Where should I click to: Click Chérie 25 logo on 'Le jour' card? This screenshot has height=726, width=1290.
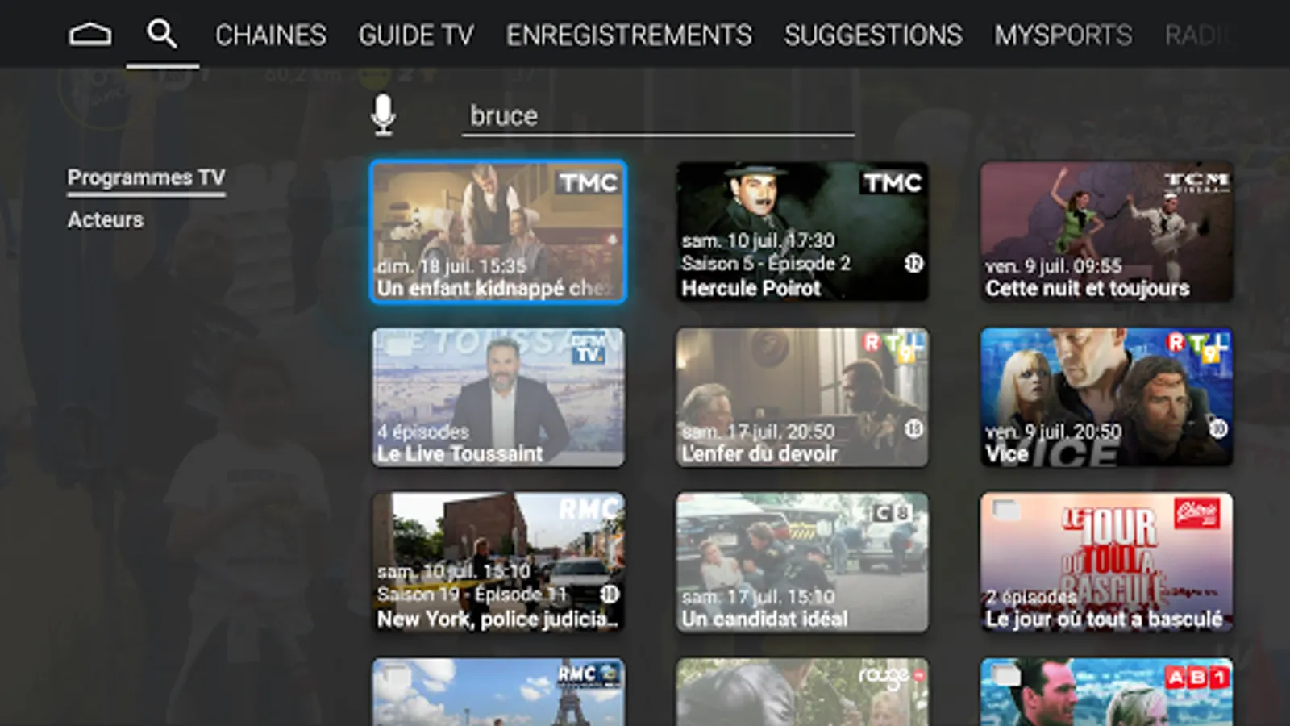(1196, 513)
